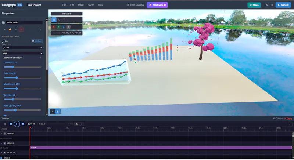Click the timeline zoom slider
Viewport: 294px width, 160px height.
57,124
